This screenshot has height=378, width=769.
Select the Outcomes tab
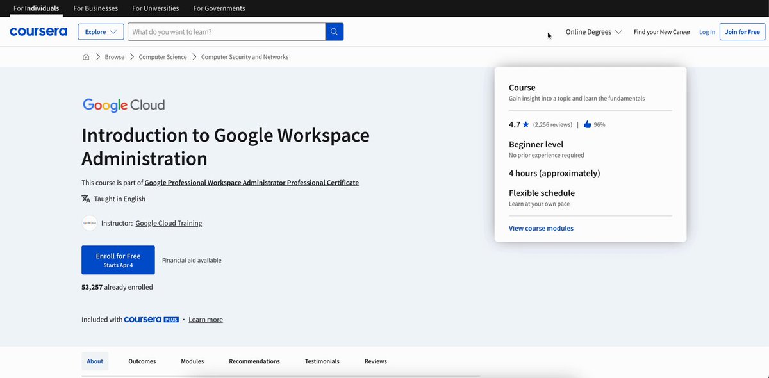pos(142,361)
